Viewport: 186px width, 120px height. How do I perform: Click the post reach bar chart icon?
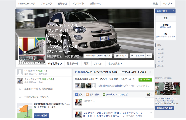tap(20, 97)
